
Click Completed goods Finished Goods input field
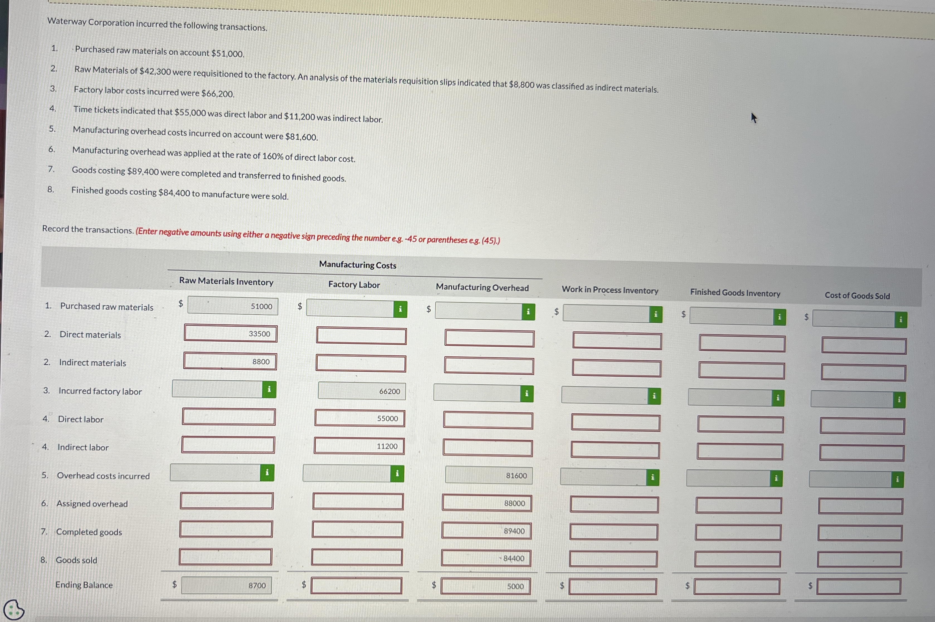coord(738,533)
